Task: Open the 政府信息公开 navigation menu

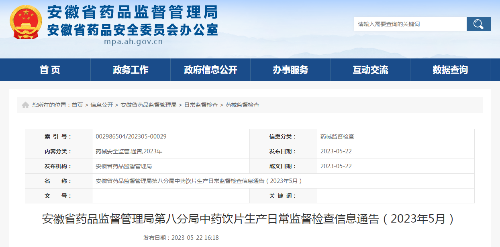Action: 210,70
